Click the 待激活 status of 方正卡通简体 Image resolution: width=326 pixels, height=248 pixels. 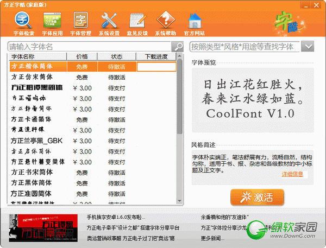[117, 120]
